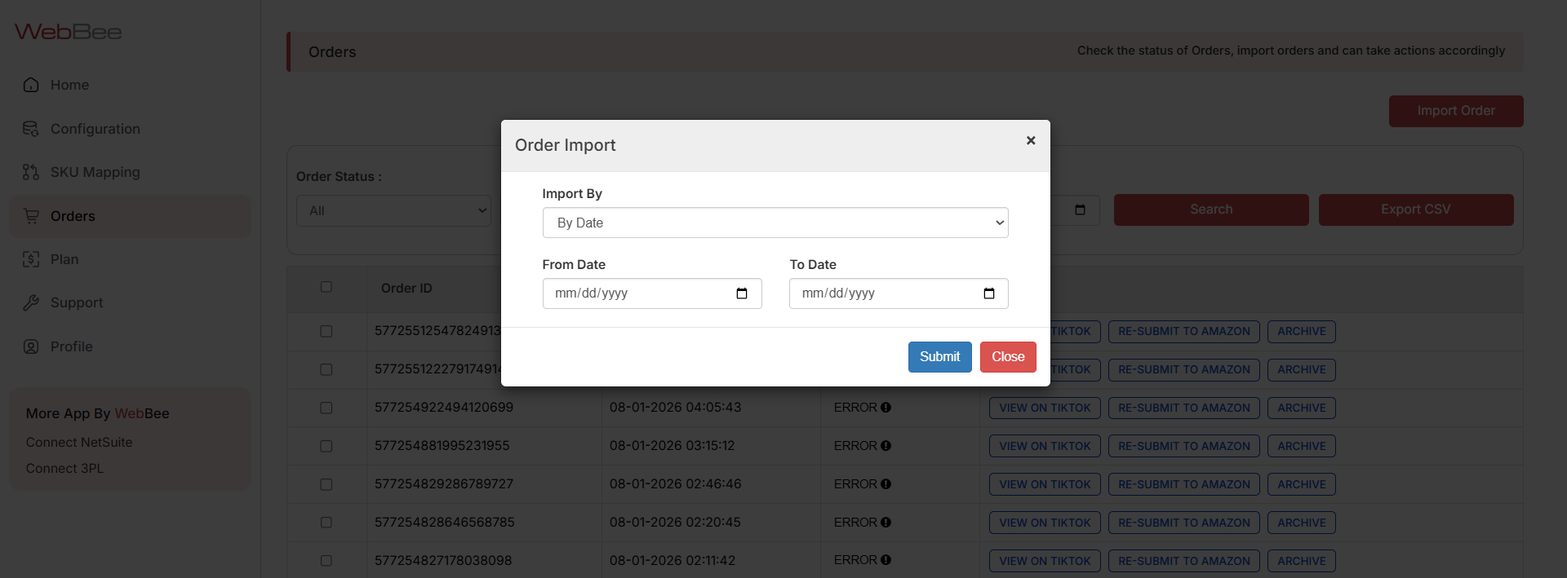Open the From Date calendar picker icon
Viewport: 1567px width, 578px height.
coord(741,293)
